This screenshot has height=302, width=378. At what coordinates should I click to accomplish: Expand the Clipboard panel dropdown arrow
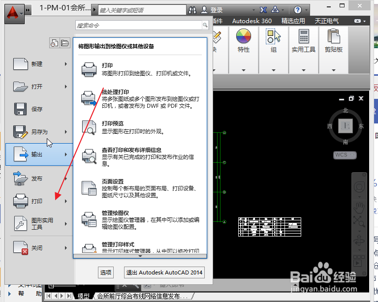[x=334, y=70]
